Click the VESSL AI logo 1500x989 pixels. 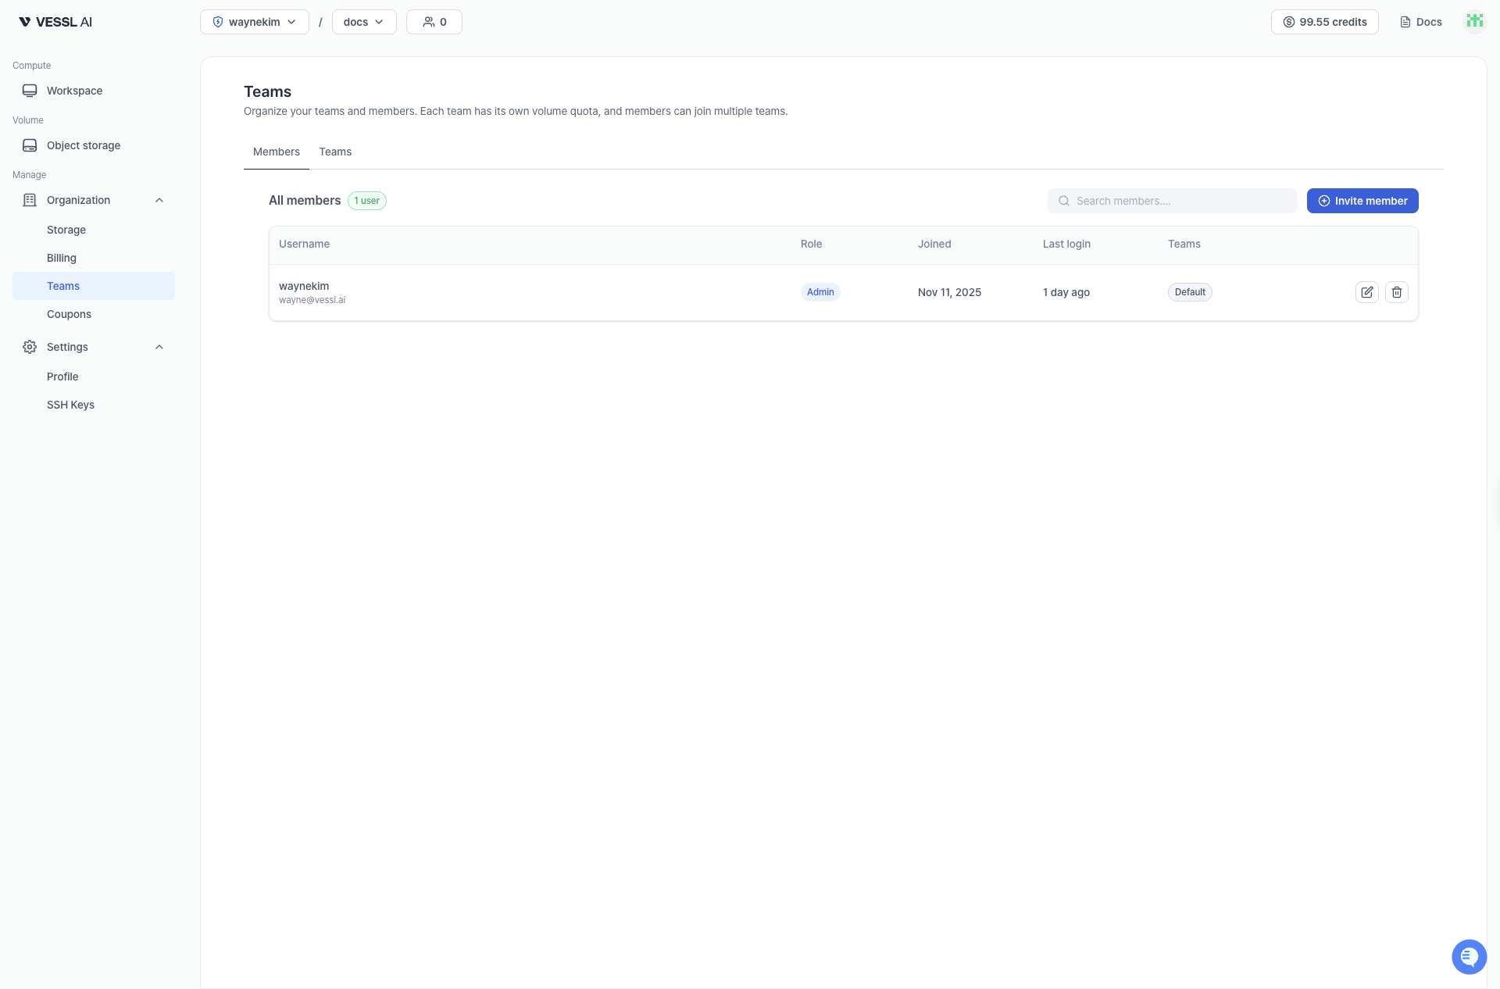(x=55, y=22)
